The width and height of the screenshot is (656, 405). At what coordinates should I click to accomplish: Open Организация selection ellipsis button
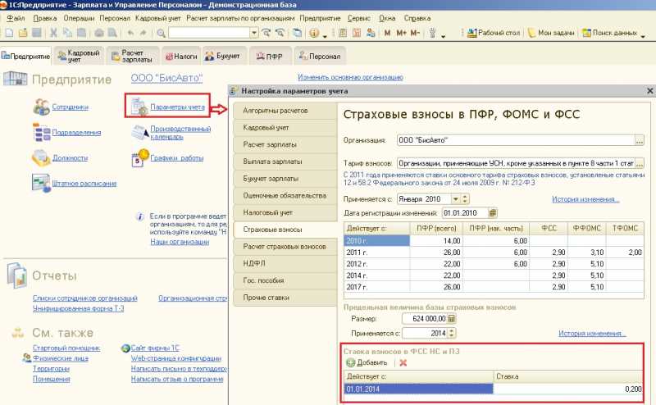click(640, 140)
